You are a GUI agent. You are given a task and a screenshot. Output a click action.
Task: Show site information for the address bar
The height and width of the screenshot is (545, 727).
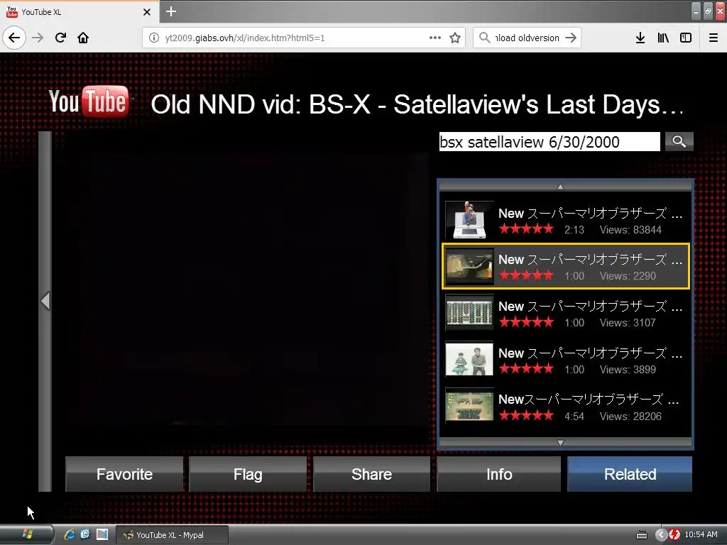pyautogui.click(x=154, y=38)
